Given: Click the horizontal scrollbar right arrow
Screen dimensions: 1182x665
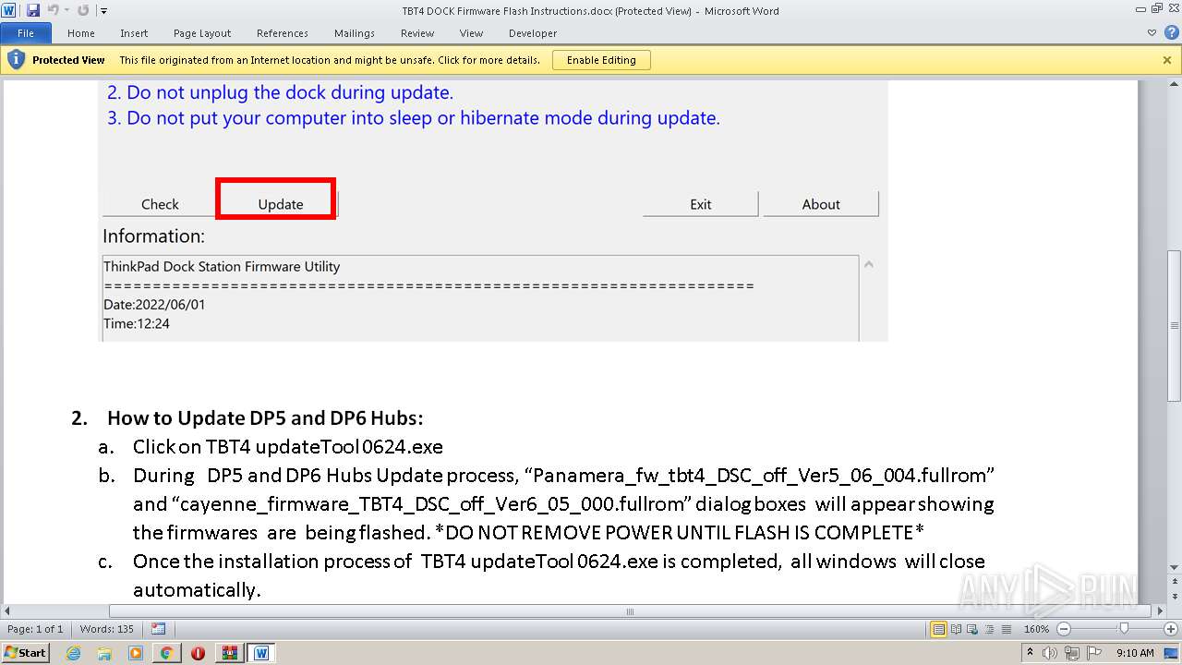Looking at the screenshot, I should coord(1161,611).
